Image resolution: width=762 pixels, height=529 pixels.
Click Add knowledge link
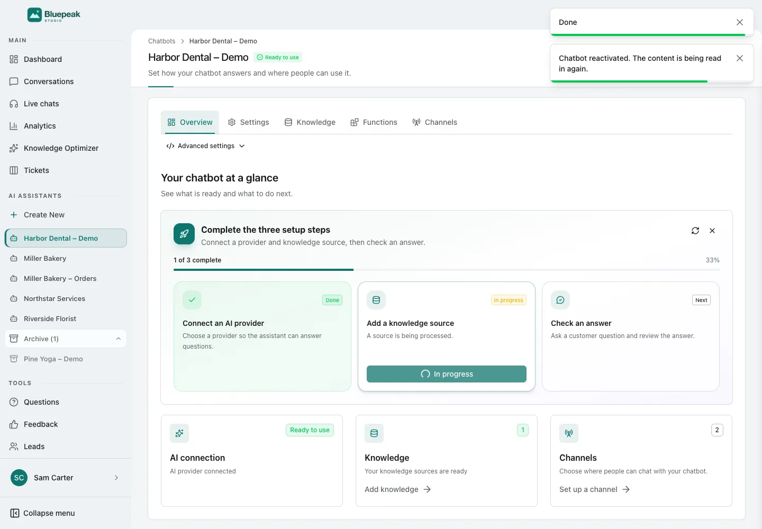click(398, 489)
